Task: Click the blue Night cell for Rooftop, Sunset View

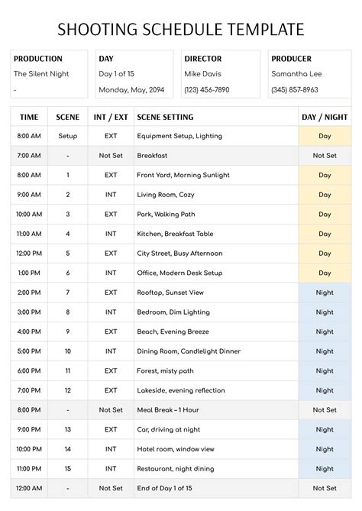Action: pyautogui.click(x=325, y=293)
